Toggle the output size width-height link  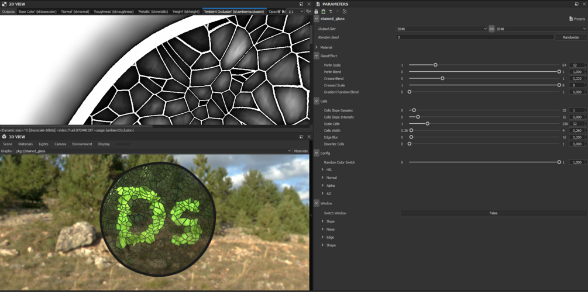[x=491, y=29]
